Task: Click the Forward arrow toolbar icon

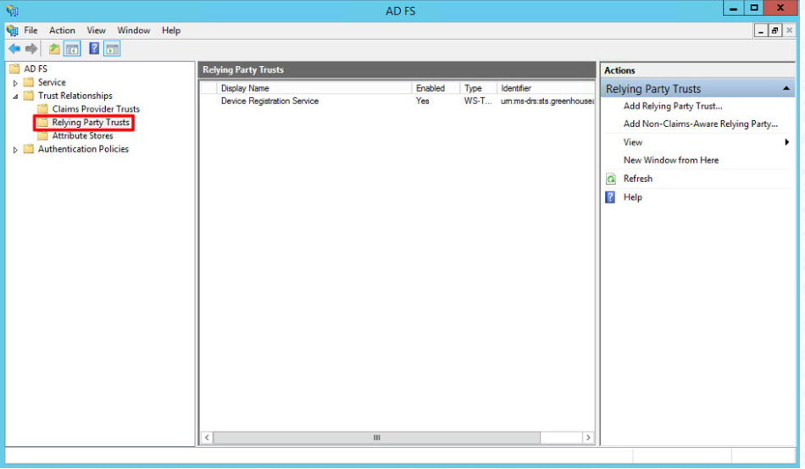Action: 31,49
